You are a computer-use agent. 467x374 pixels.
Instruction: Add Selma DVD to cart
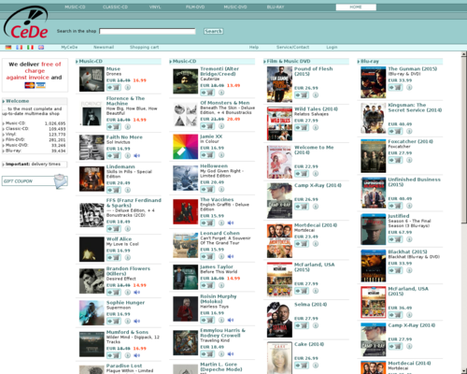[302, 325]
